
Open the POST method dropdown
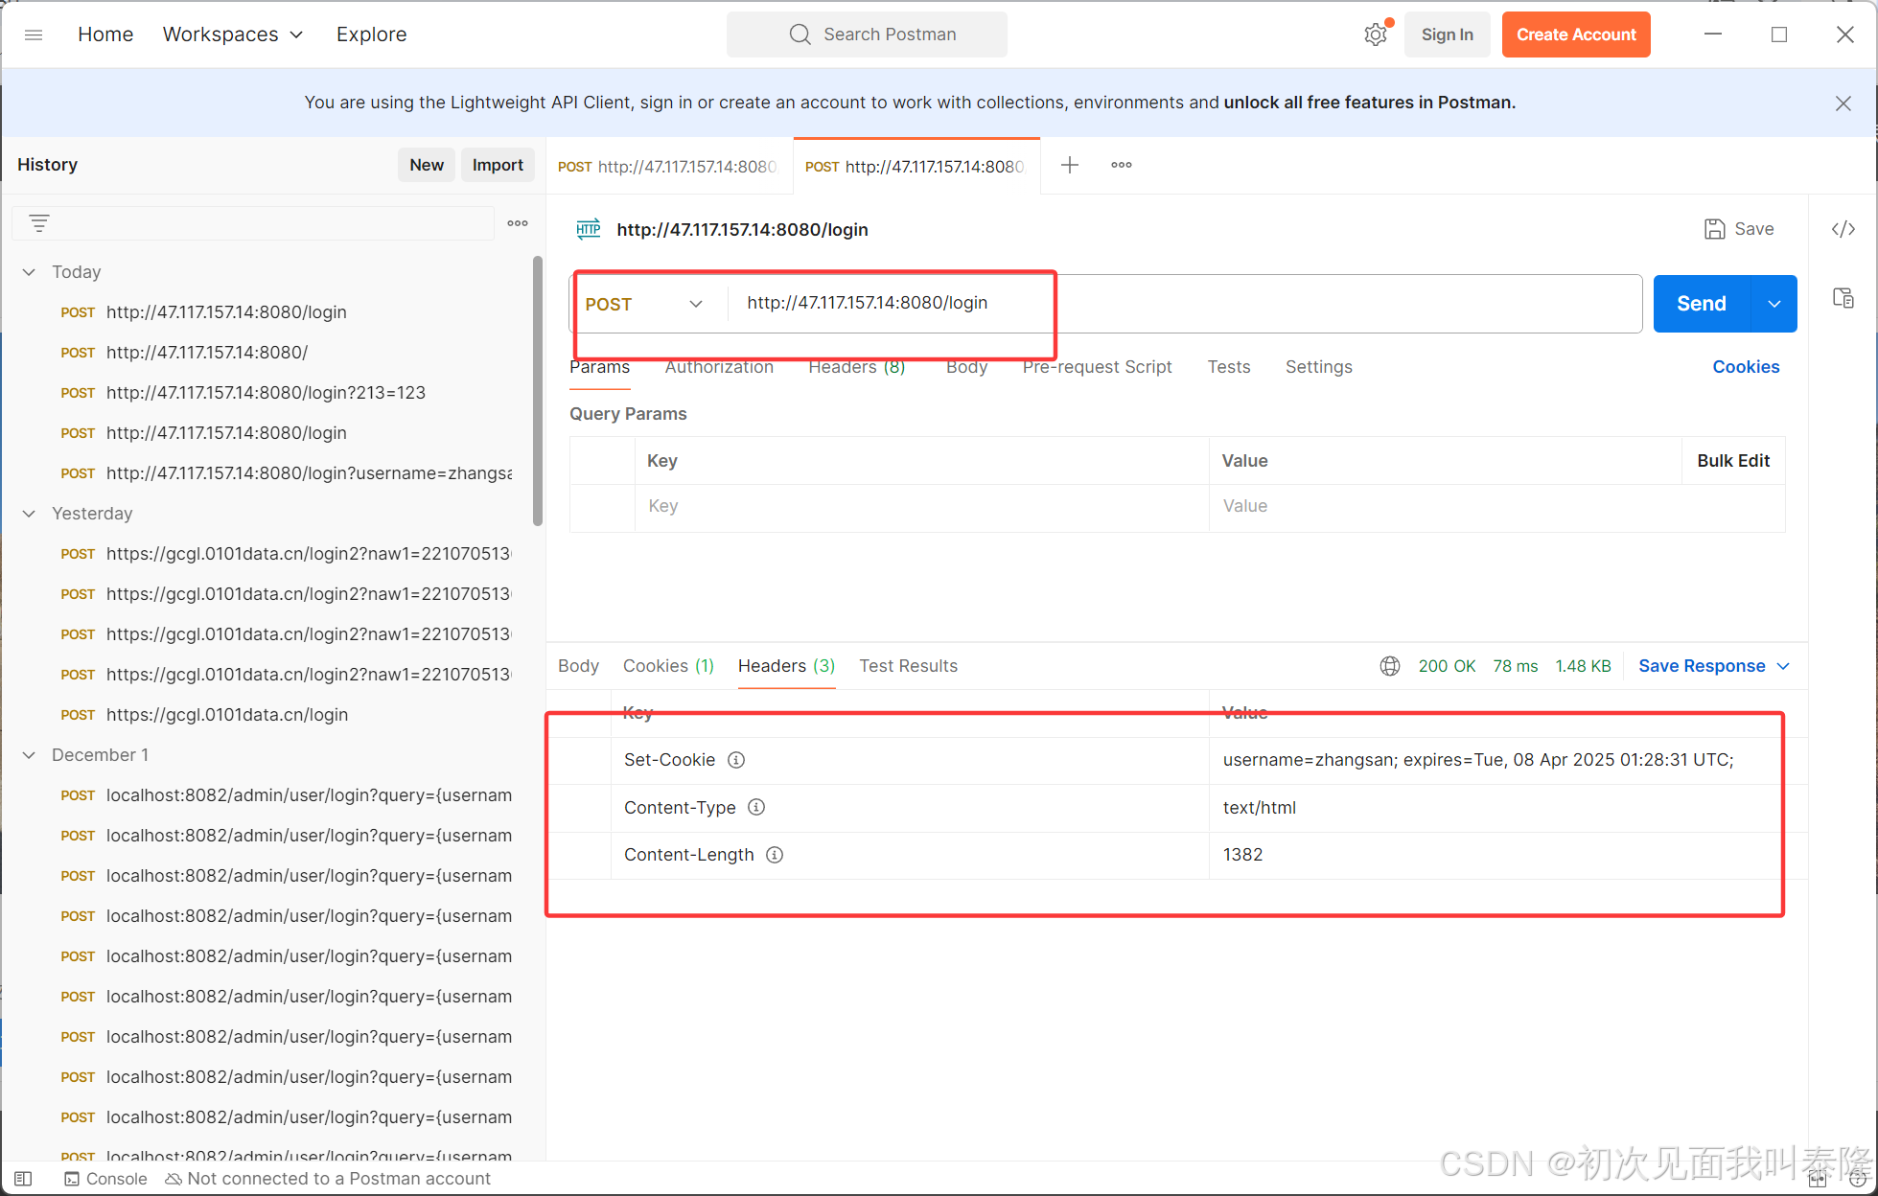644,304
